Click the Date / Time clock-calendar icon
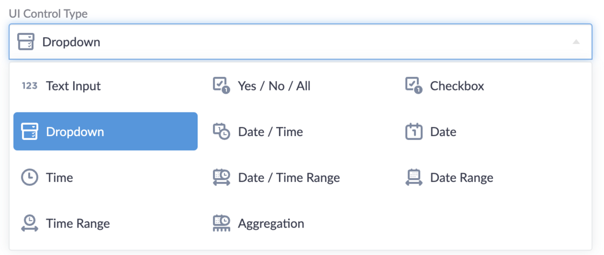Screen dimensions: 604x255 click(x=222, y=132)
